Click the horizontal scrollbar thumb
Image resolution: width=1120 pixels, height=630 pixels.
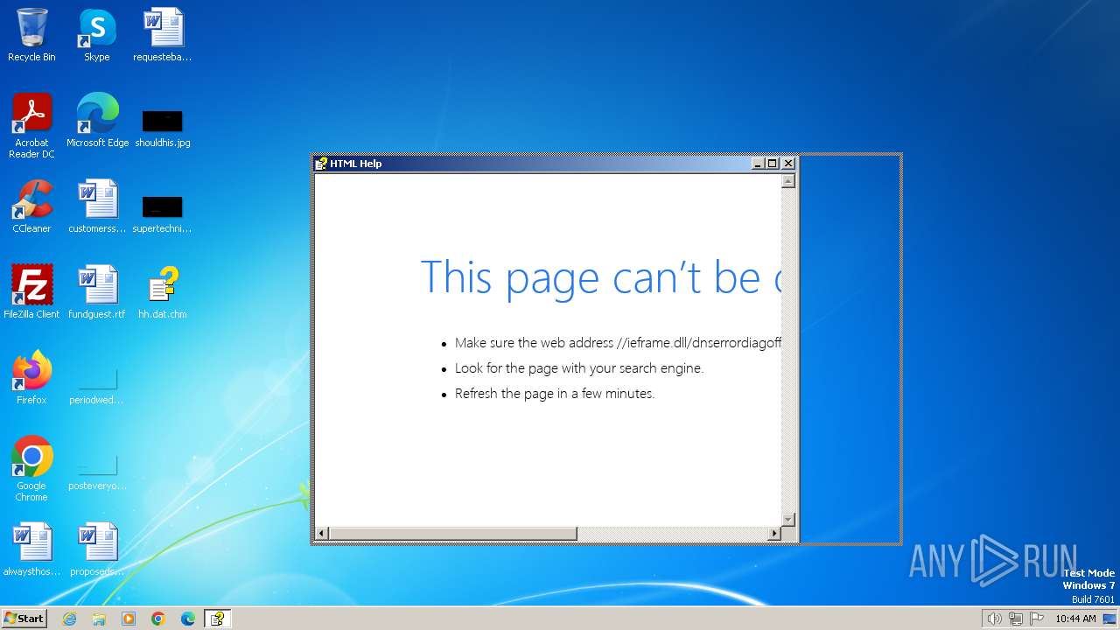click(x=452, y=533)
